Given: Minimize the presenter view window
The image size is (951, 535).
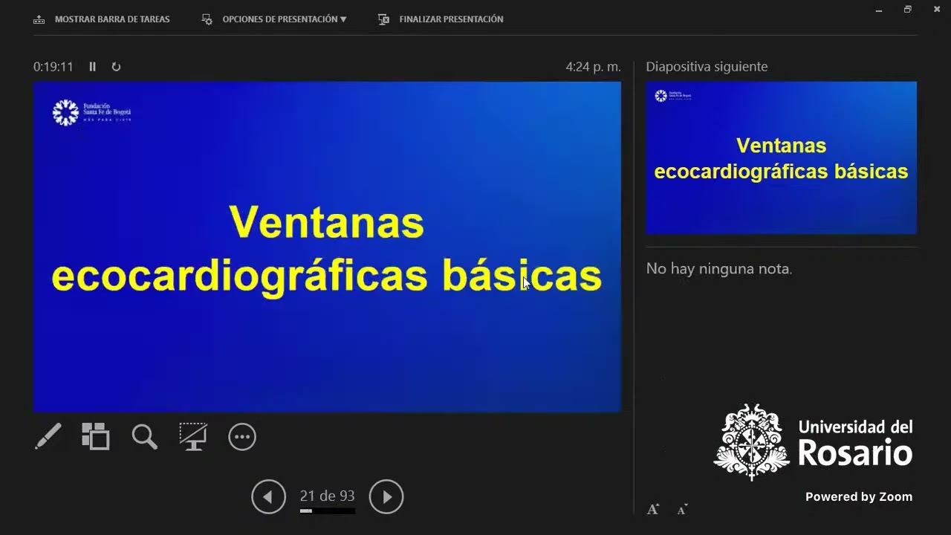Looking at the screenshot, I should click(x=880, y=10).
